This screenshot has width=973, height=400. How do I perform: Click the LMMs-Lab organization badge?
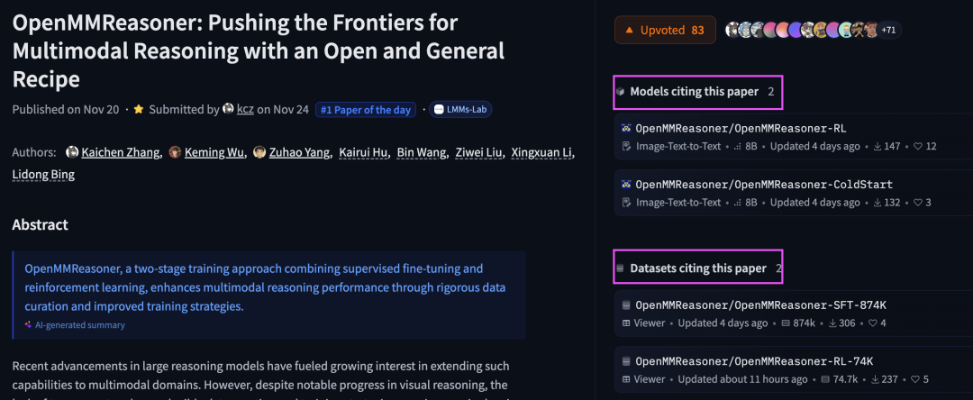click(x=460, y=110)
